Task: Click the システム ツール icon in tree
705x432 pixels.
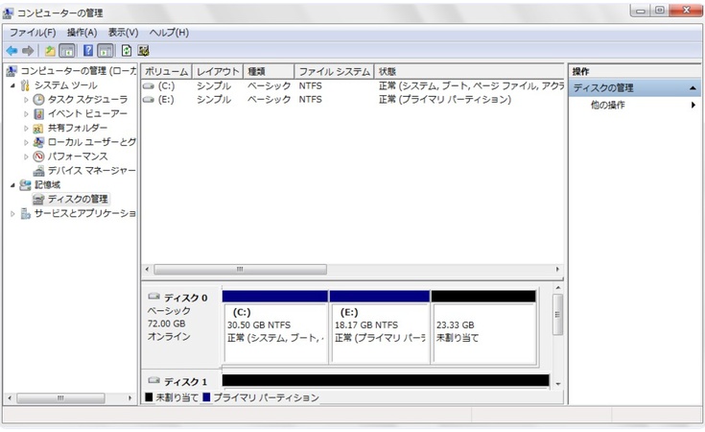Action: 25,85
